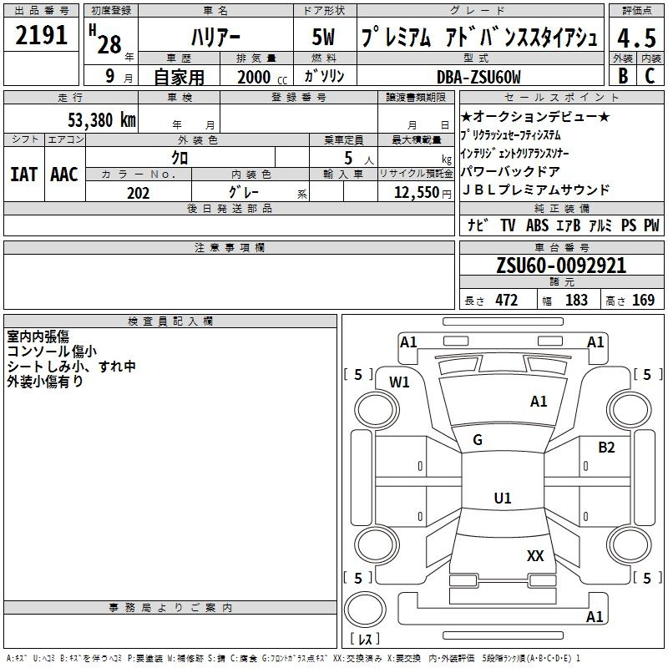Screen dimensions: 668x668
Task: Click the model code DBA-ZSU60W
Action: (478, 77)
